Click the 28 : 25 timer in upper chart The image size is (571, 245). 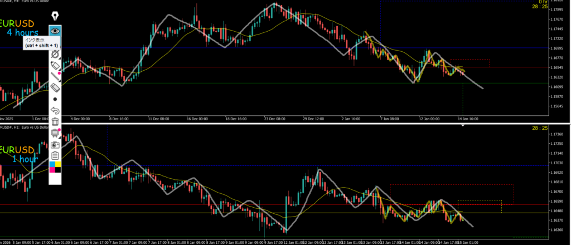(x=540, y=7)
